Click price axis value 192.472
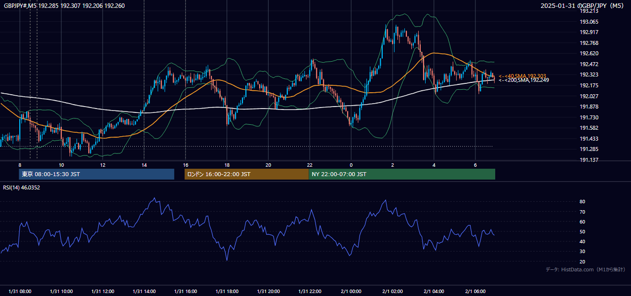The height and width of the screenshot is (296, 631). [x=589, y=64]
